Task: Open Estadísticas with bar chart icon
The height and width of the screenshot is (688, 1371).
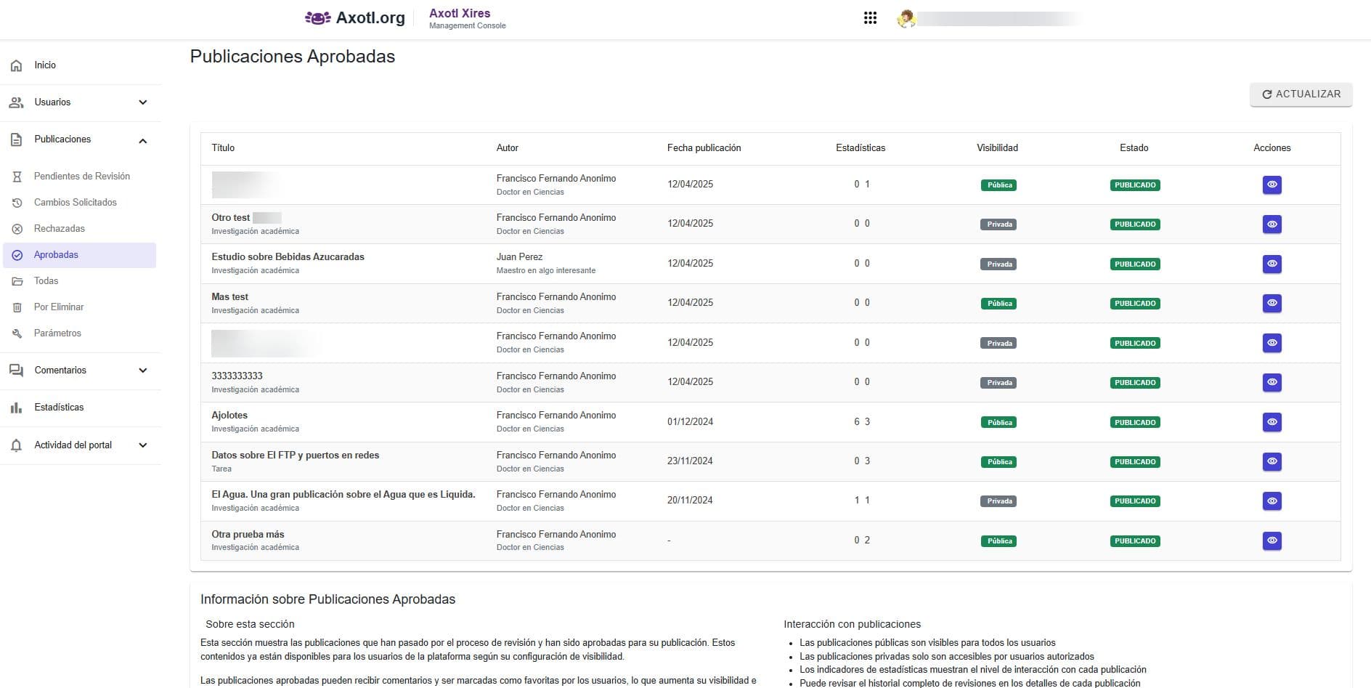Action: (x=16, y=408)
